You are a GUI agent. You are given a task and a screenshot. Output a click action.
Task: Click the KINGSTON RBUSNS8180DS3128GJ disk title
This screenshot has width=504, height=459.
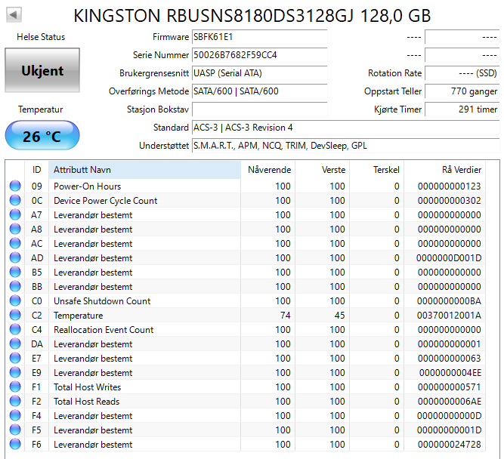(252, 15)
